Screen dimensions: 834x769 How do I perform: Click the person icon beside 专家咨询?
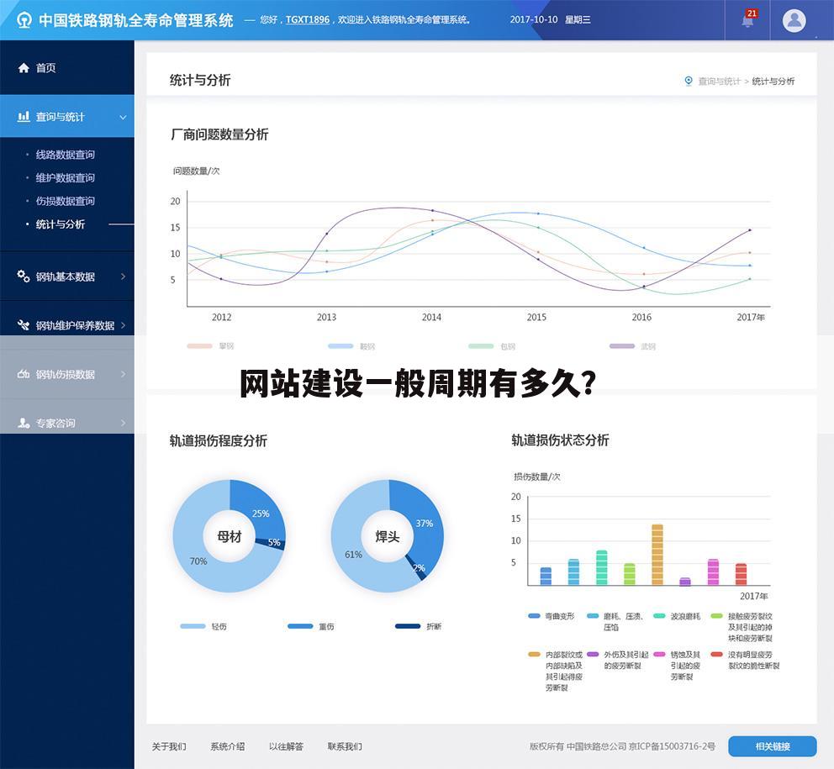coord(24,423)
